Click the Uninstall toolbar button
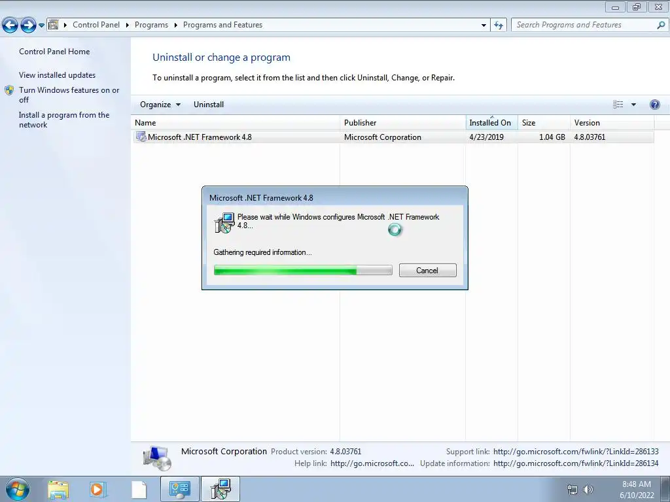670x502 pixels. pos(209,105)
